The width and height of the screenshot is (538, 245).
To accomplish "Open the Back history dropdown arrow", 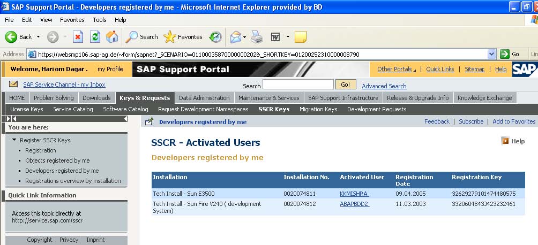I will coord(38,37).
